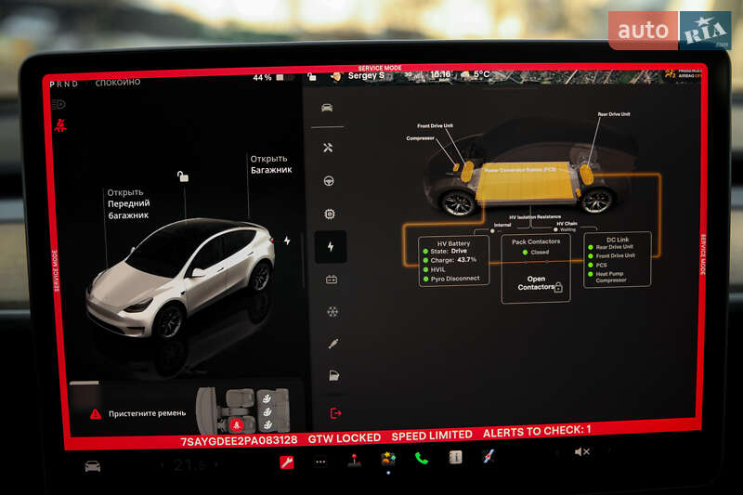Tap the HV Chain Waiting indicator
Image resolution: width=743 pixels, height=495 pixels.
[566, 227]
